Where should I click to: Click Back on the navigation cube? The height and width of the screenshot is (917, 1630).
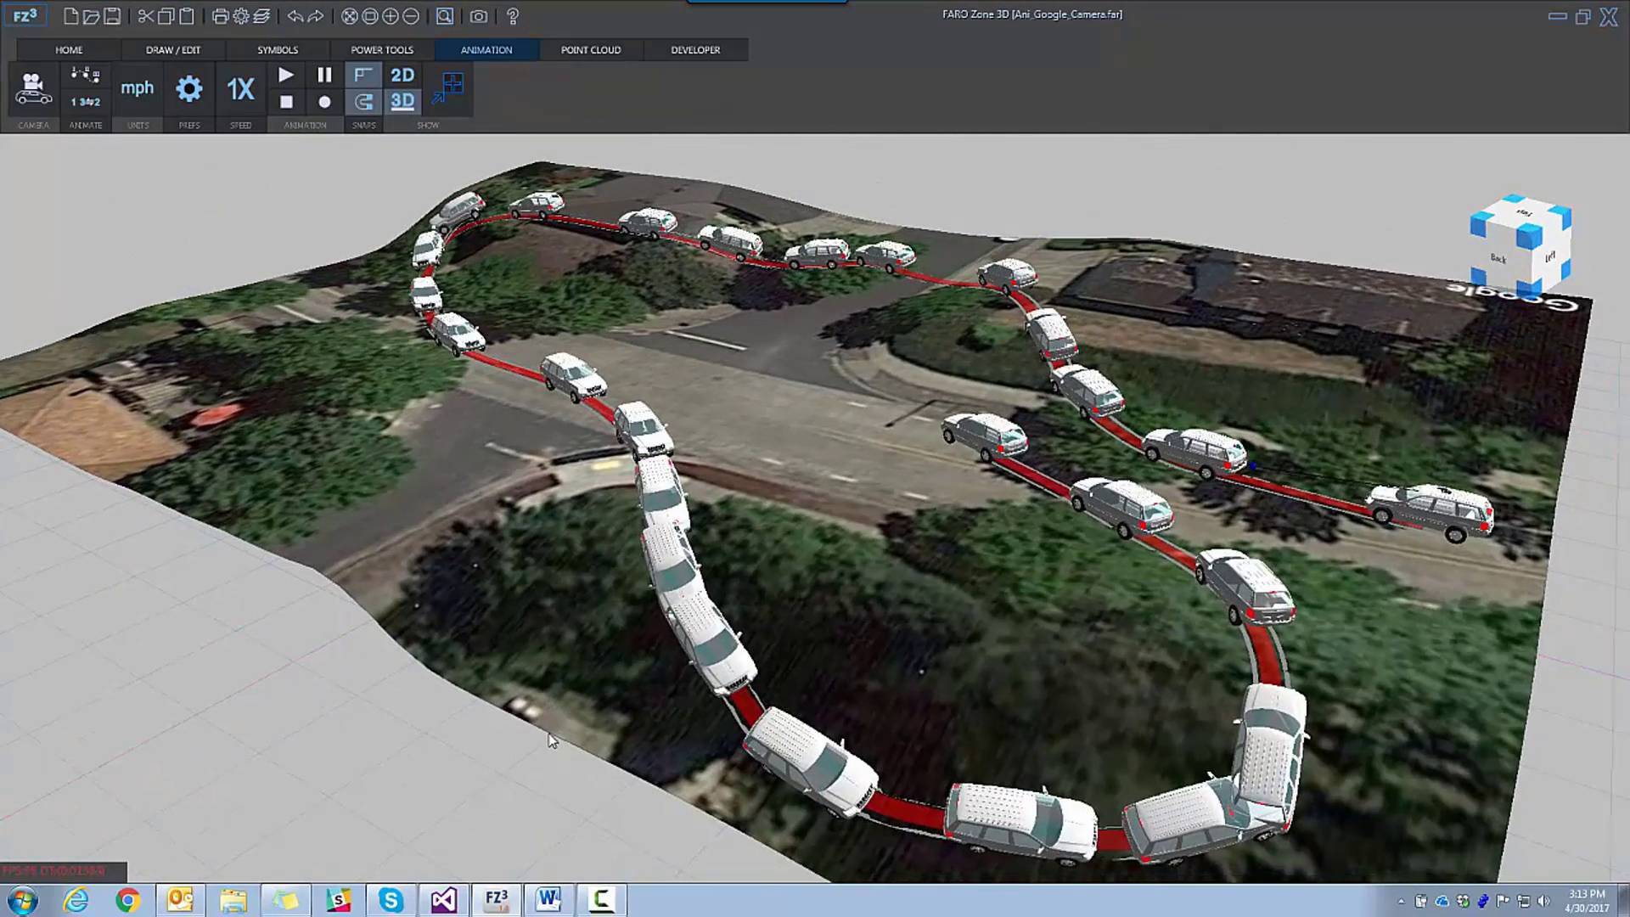(1497, 256)
